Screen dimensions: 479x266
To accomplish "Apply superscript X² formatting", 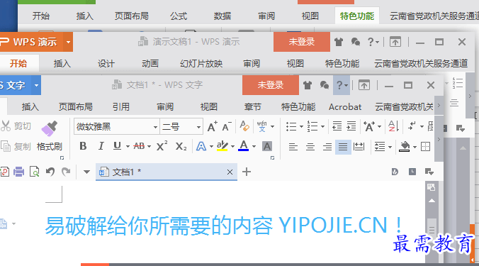I will (162, 146).
